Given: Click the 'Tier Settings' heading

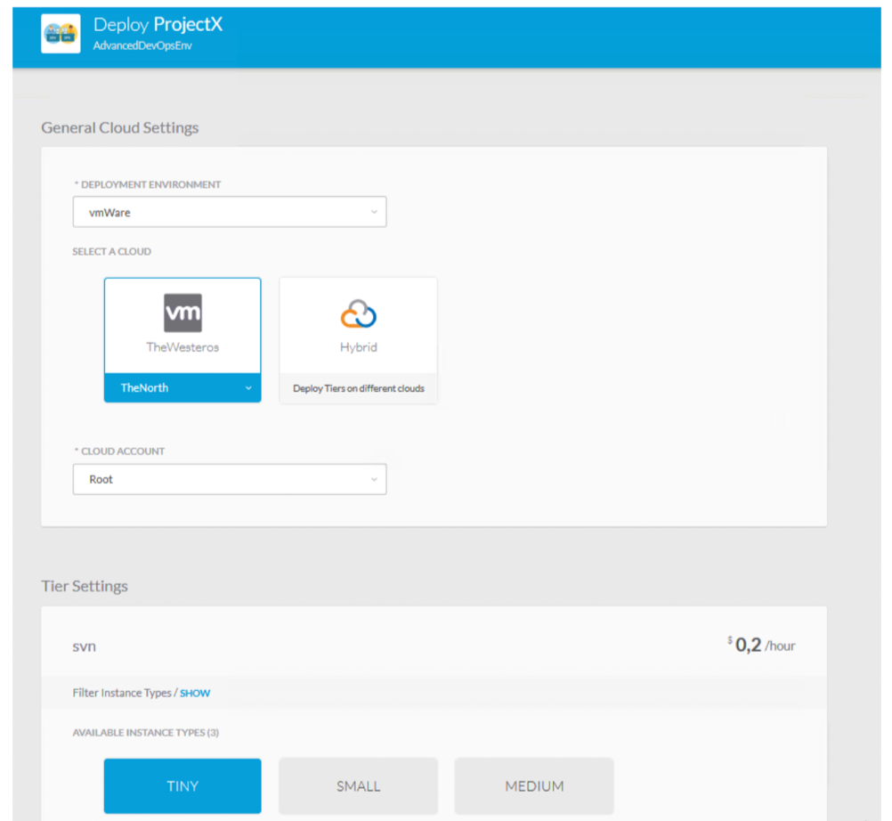Looking at the screenshot, I should [85, 586].
